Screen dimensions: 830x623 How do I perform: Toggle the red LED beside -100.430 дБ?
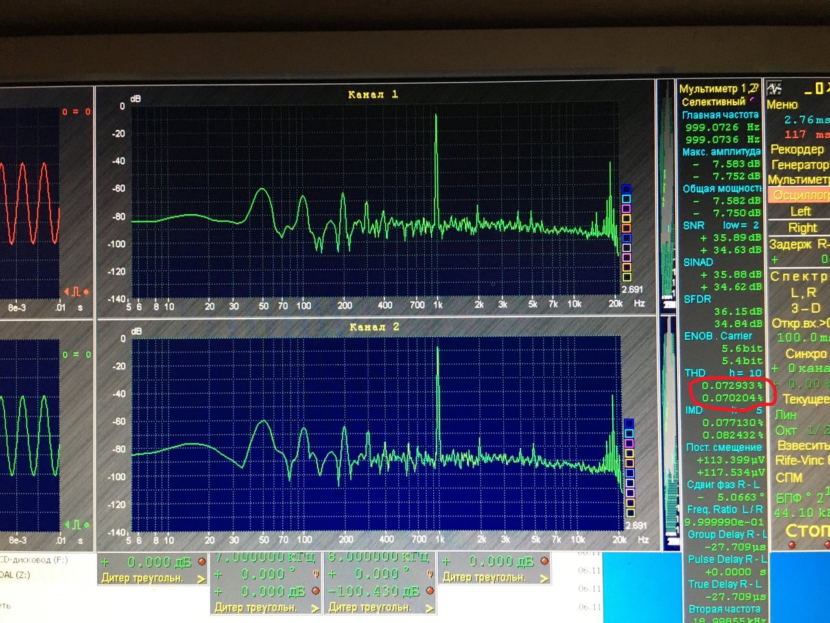[x=430, y=591]
